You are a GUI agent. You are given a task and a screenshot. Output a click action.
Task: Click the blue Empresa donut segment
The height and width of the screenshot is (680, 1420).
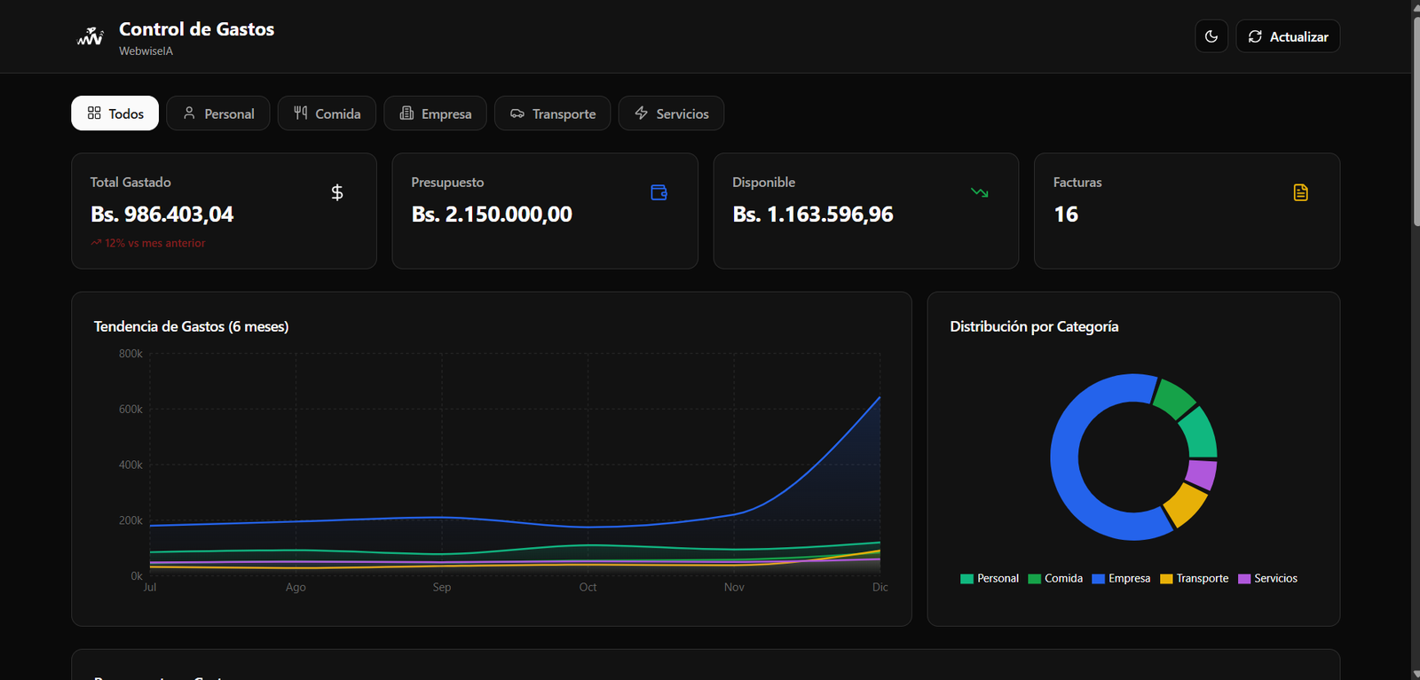[1065, 457]
